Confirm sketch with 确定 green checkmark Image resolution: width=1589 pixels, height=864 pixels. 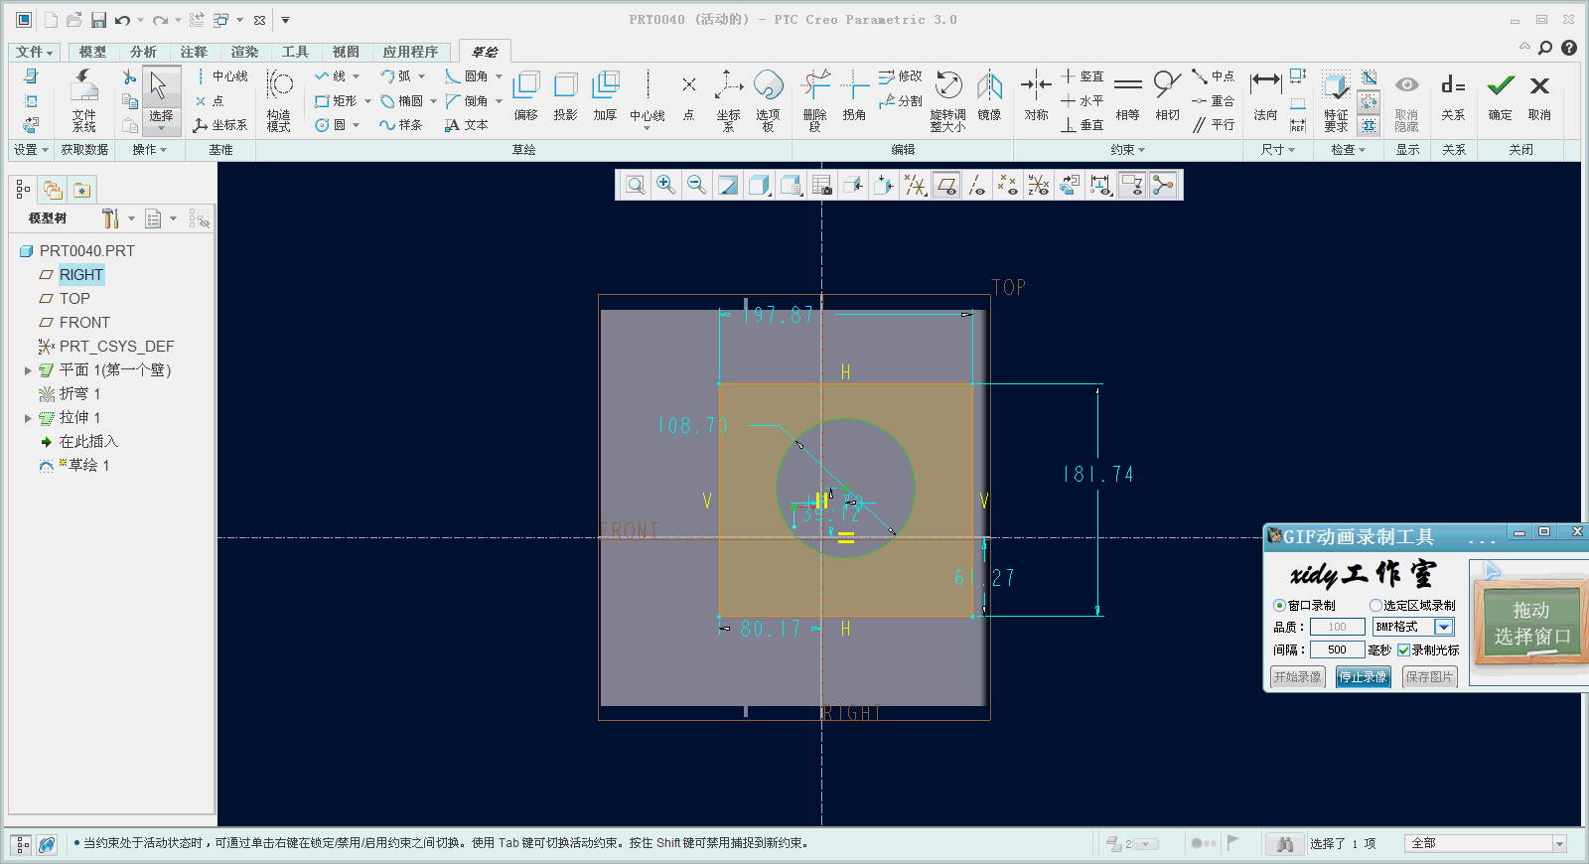(x=1501, y=96)
